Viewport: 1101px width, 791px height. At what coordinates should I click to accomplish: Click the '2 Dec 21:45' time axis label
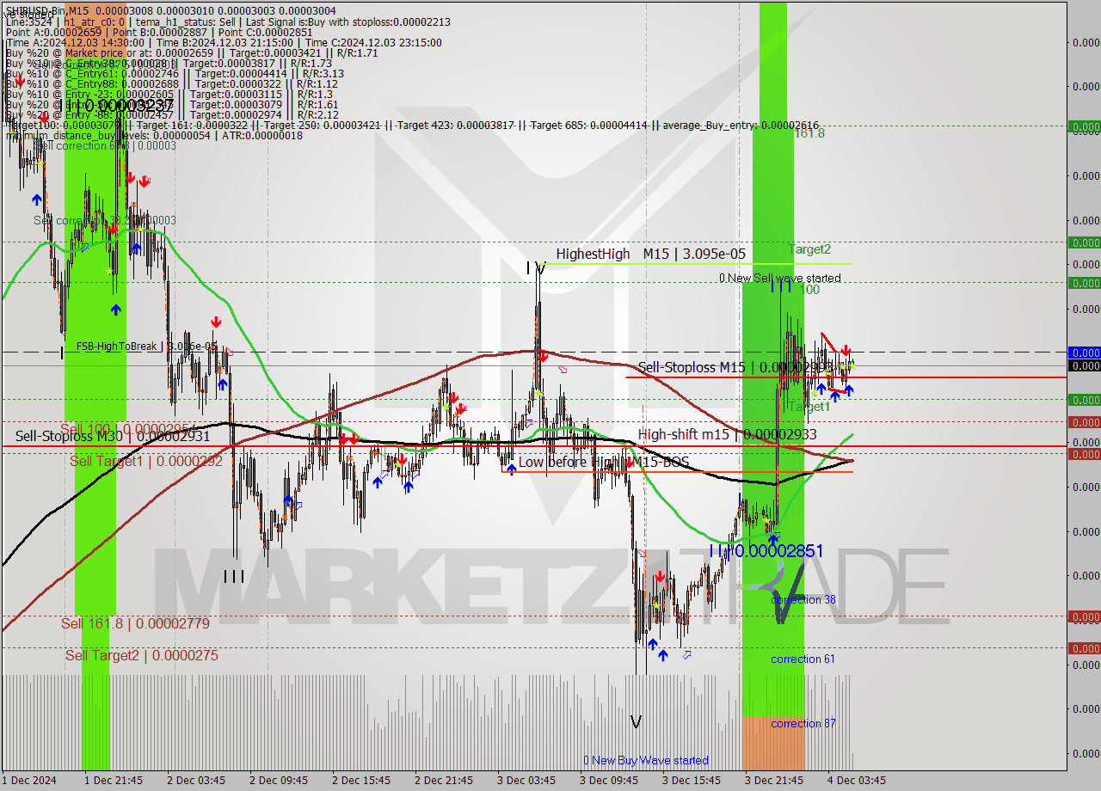(x=444, y=780)
